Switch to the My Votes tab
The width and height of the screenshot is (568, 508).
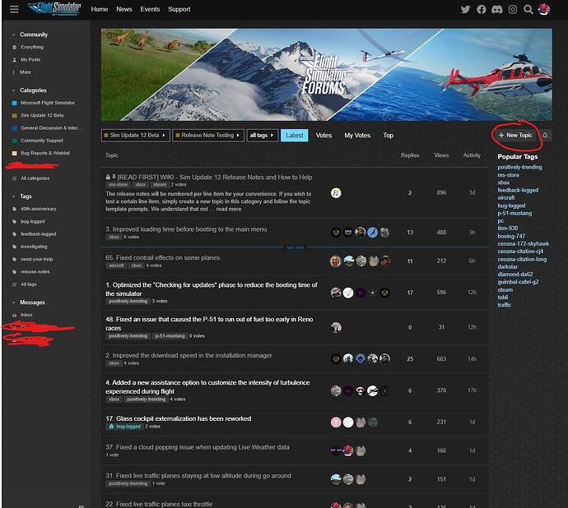click(357, 136)
